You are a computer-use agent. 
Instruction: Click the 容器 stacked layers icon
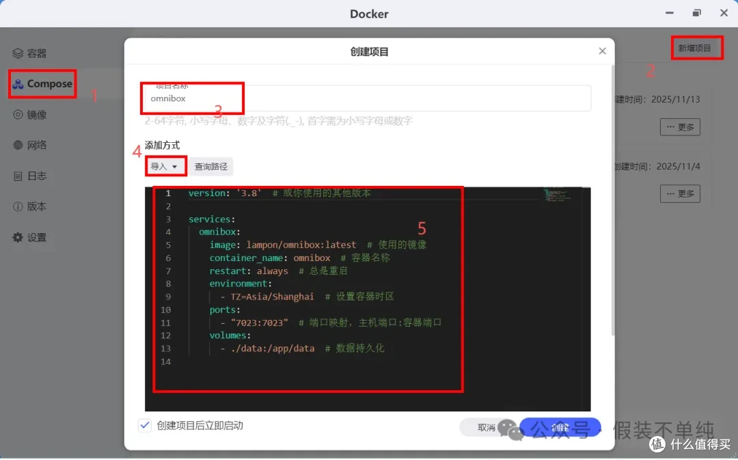17,53
